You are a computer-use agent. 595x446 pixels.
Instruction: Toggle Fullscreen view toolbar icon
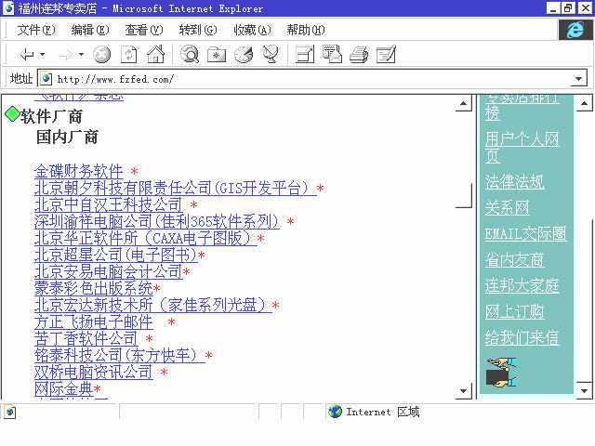(305, 55)
